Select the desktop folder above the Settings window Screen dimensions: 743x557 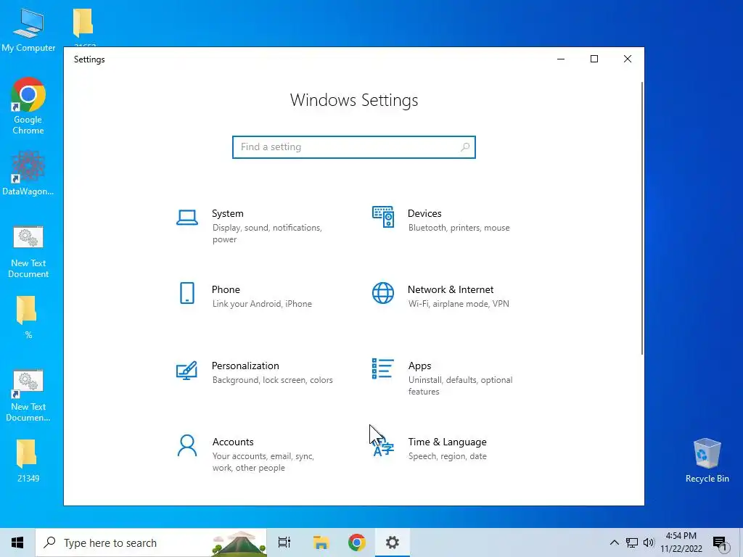(83, 24)
